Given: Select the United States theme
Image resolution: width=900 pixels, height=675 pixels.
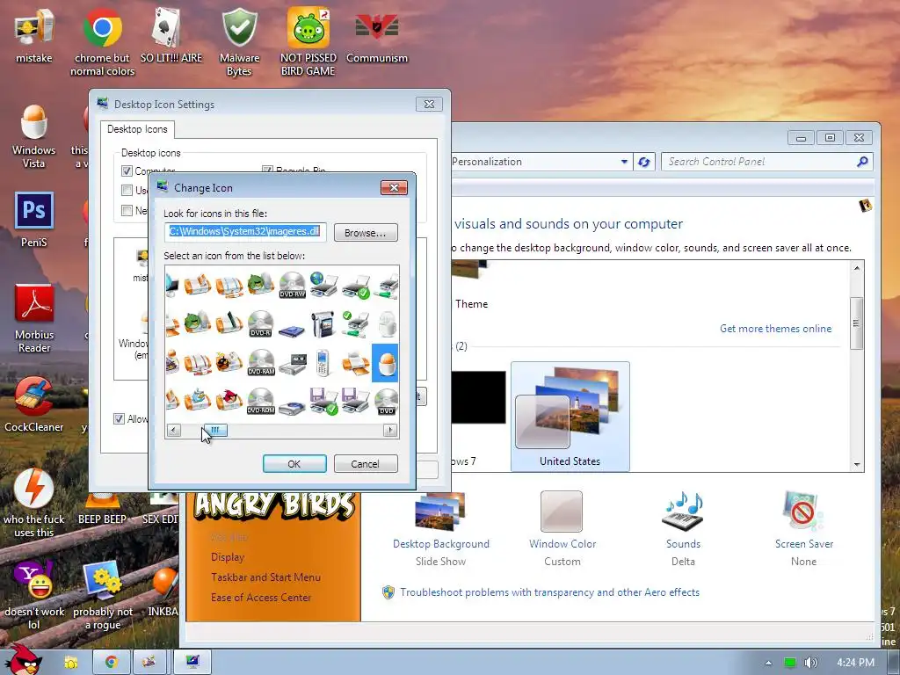Looking at the screenshot, I should tap(570, 416).
